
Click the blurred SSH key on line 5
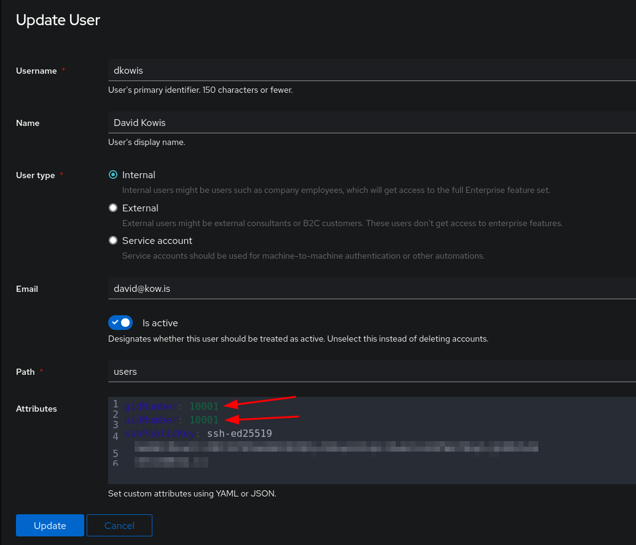pyautogui.click(x=335, y=447)
